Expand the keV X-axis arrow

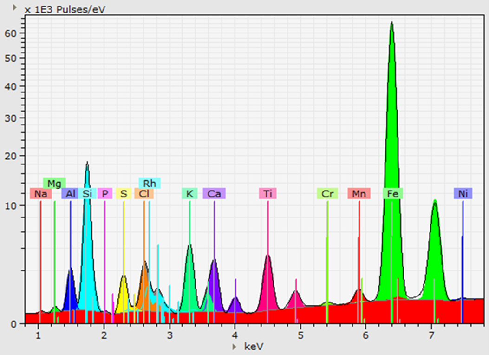coord(234,346)
